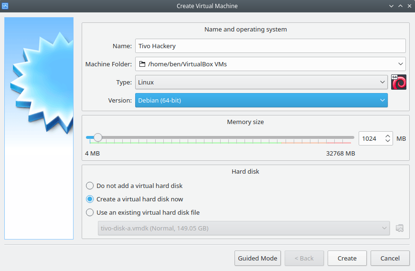Viewport: 415px width, 271px height.
Task: Click the memory size up arrow
Action: pos(388,136)
